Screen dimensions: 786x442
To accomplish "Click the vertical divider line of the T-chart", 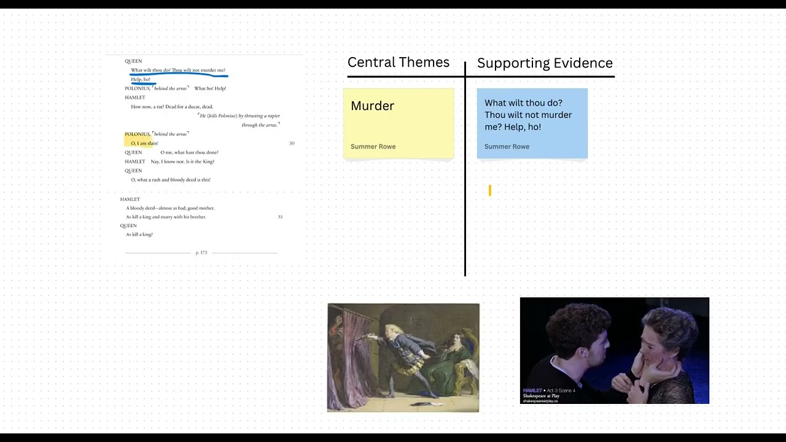I will tap(465, 169).
